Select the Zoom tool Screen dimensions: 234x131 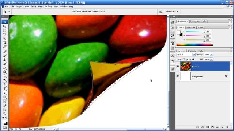coord(5,114)
